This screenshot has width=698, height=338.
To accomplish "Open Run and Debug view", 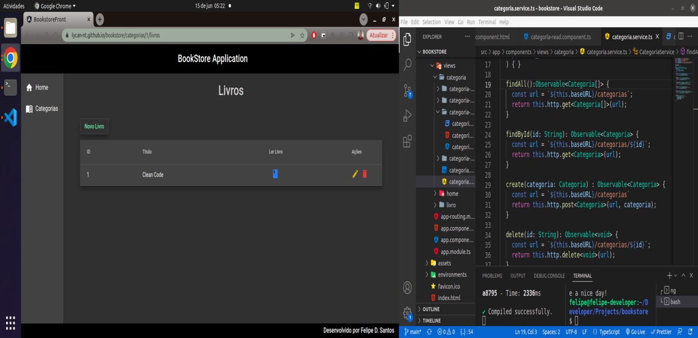I will click(x=407, y=116).
